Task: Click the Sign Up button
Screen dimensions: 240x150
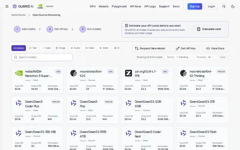Action: [195, 6]
